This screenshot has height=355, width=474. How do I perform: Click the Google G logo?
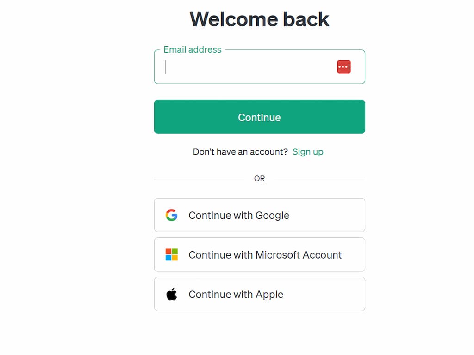click(171, 215)
